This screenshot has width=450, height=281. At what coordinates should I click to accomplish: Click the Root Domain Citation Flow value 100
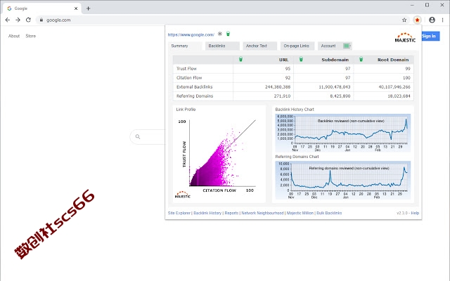coord(406,78)
